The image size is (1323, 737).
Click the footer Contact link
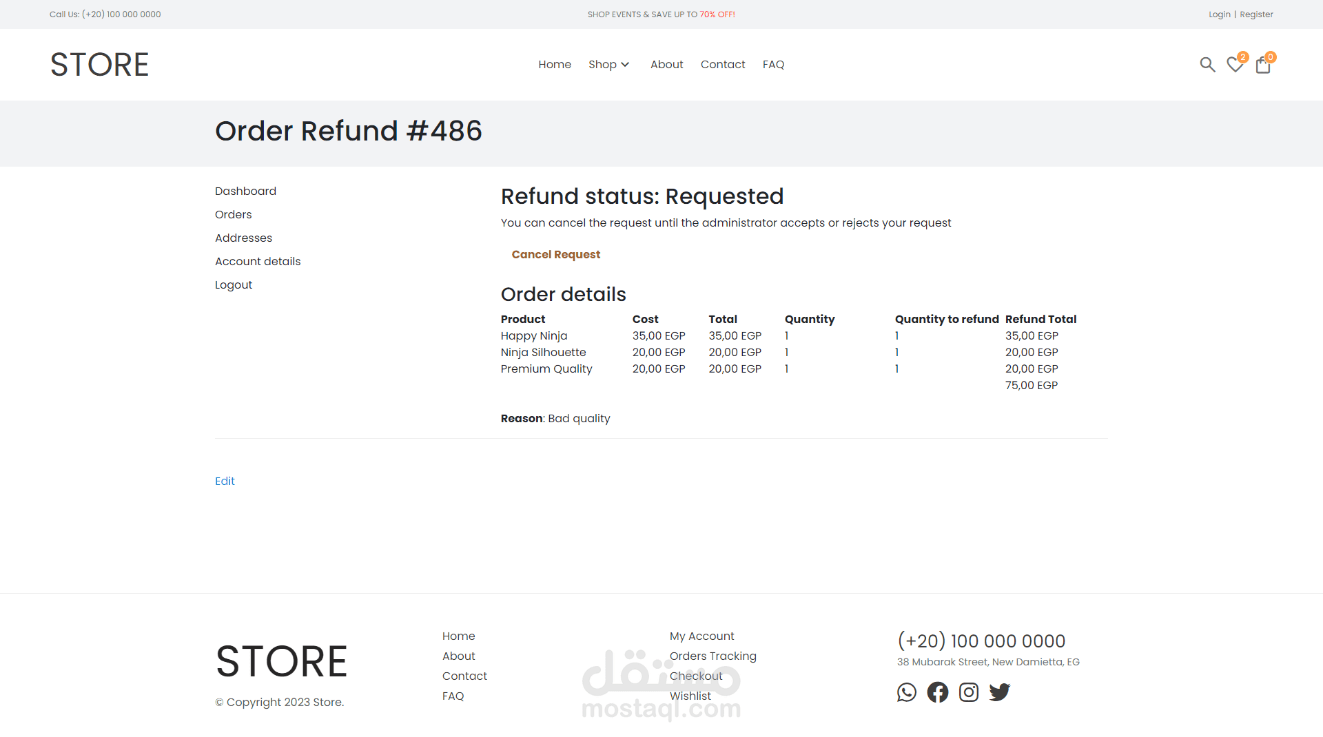click(464, 676)
